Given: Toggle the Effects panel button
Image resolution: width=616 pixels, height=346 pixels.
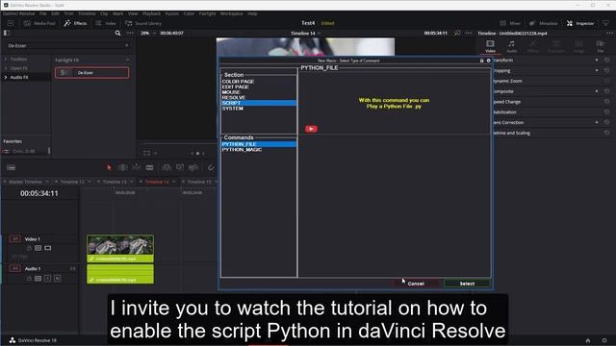Looking at the screenshot, I should click(x=75, y=23).
